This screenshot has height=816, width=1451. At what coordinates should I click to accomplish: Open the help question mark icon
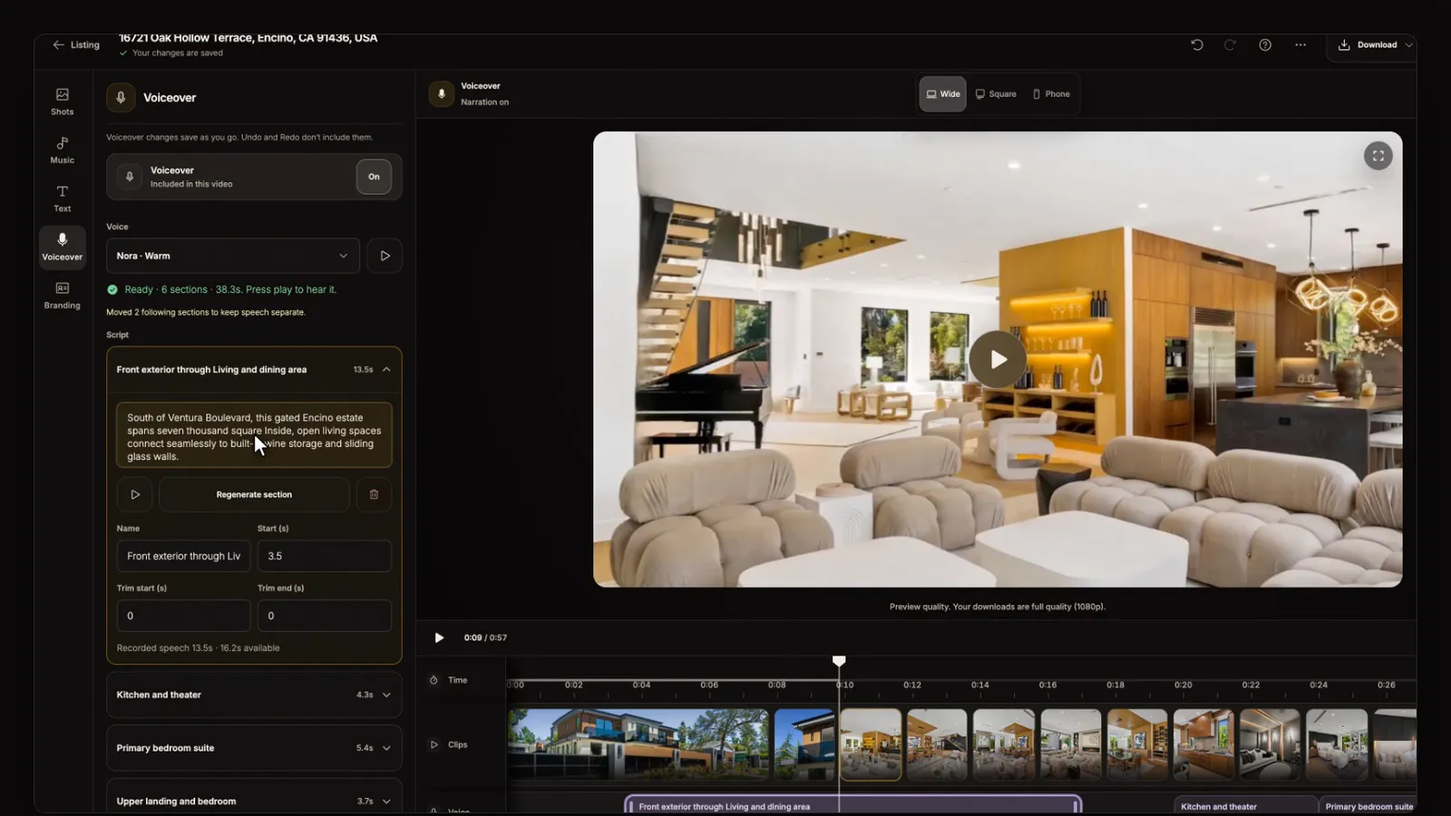pyautogui.click(x=1265, y=44)
